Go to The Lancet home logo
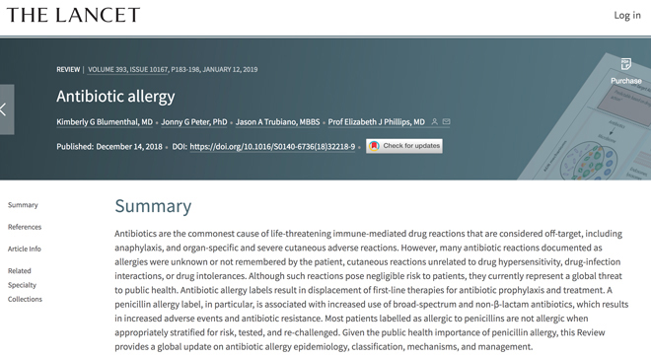The height and width of the screenshot is (358, 651). (73, 16)
